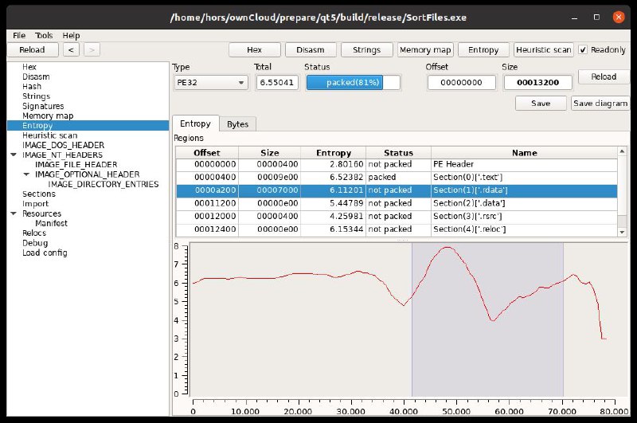Screen dimensions: 637x423
Task: Run the Heuristic scan toolbar button
Action: pyautogui.click(x=544, y=50)
